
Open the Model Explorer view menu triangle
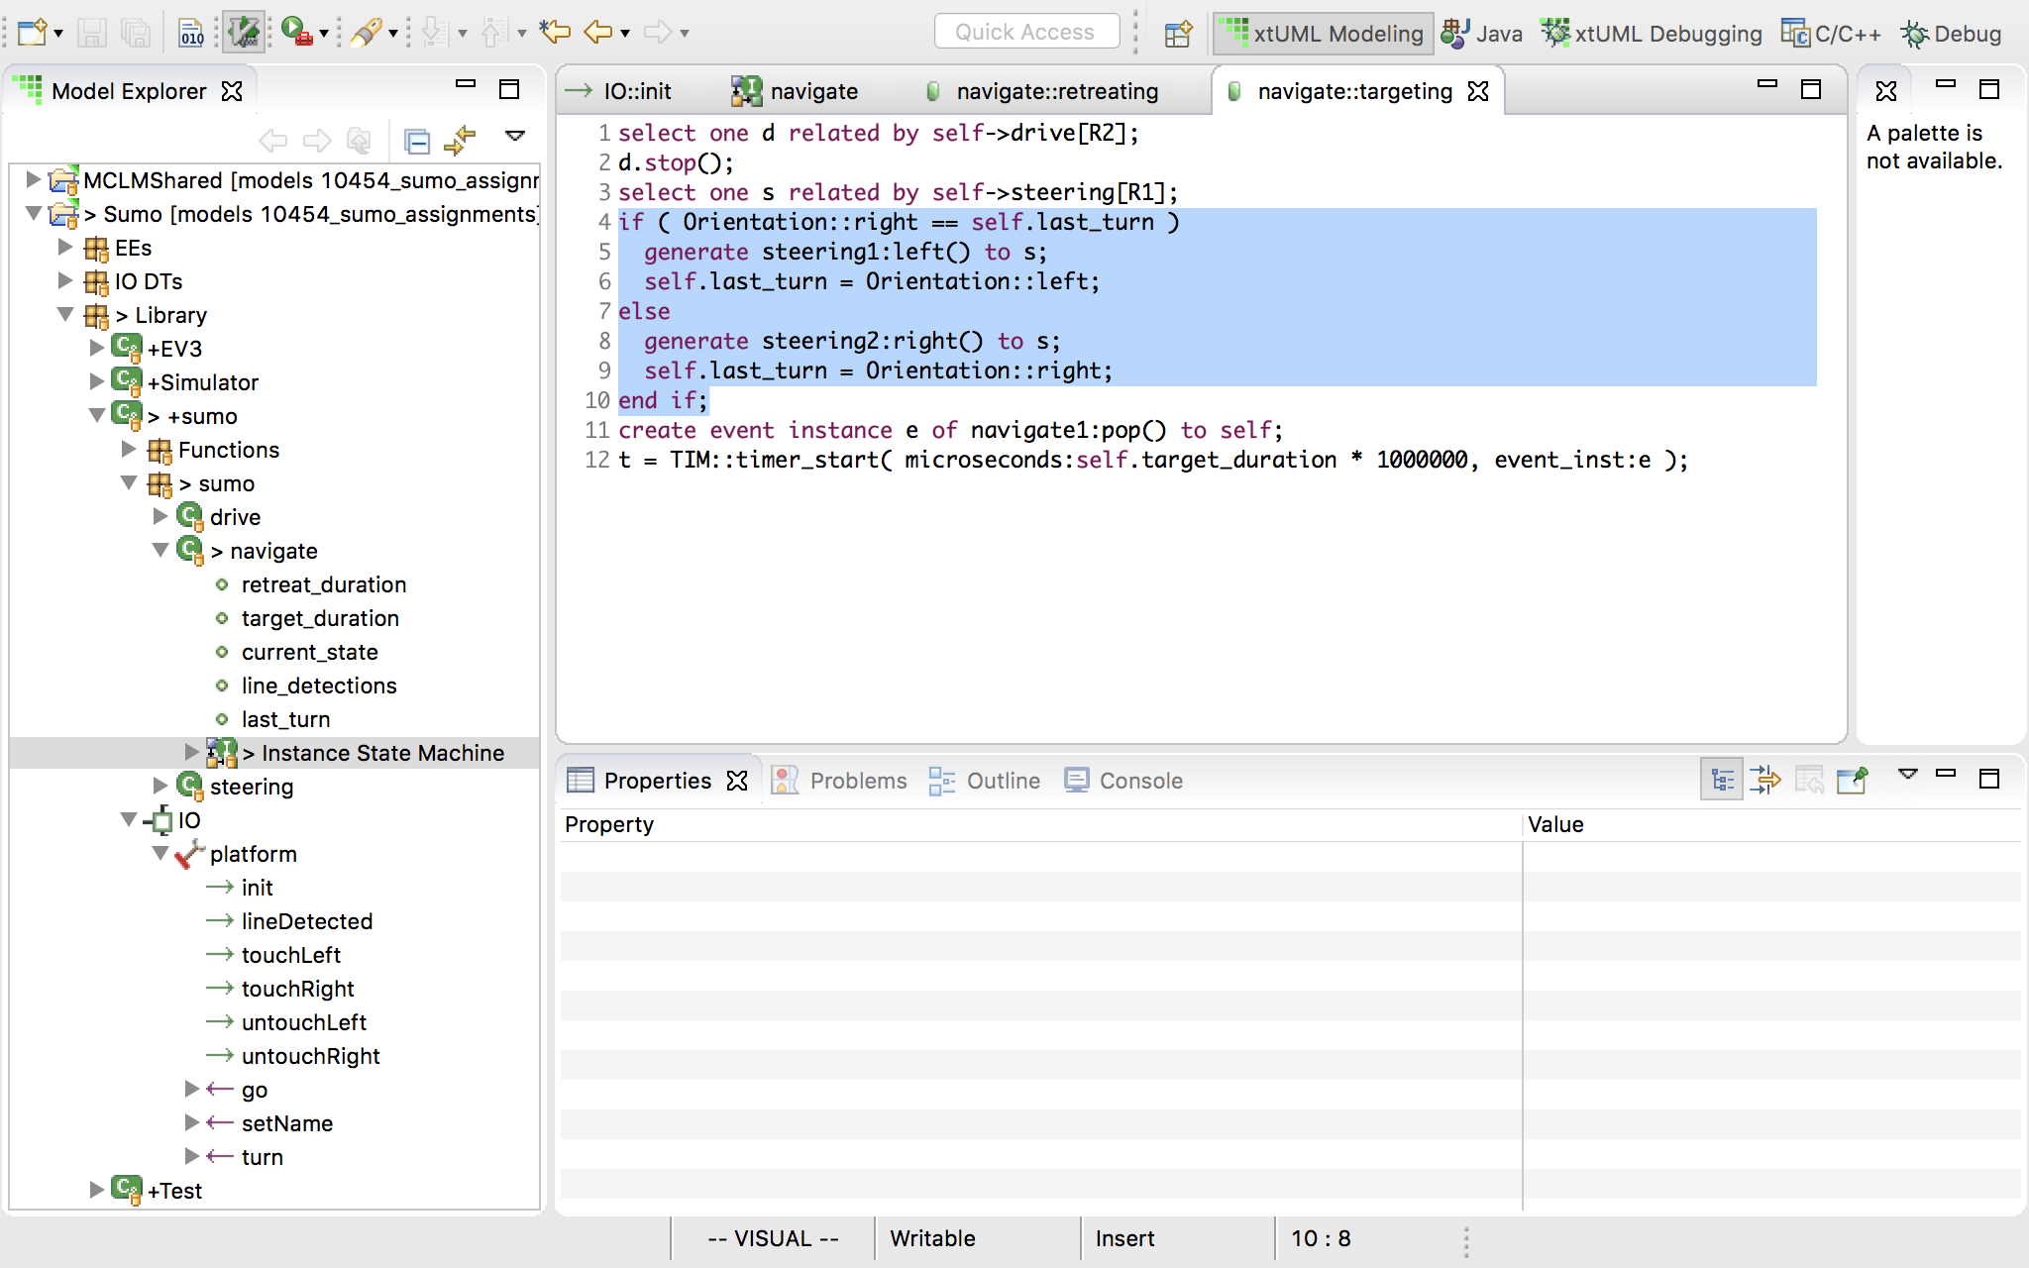(515, 136)
